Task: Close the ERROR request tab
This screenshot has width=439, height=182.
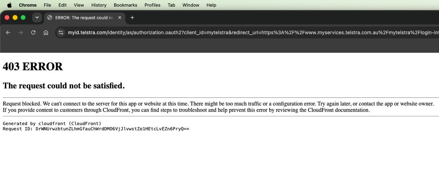Action: 120,18
